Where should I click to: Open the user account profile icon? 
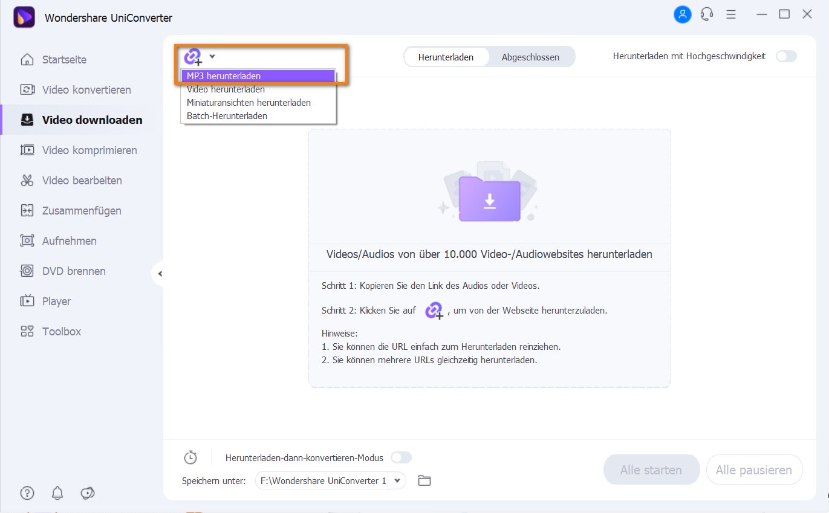pos(682,15)
